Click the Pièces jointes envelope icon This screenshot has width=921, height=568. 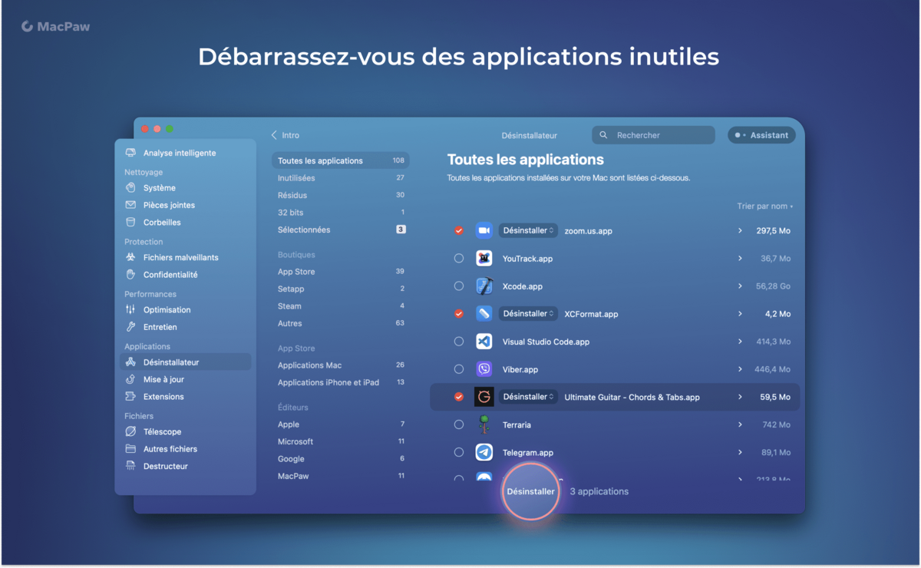tap(130, 205)
